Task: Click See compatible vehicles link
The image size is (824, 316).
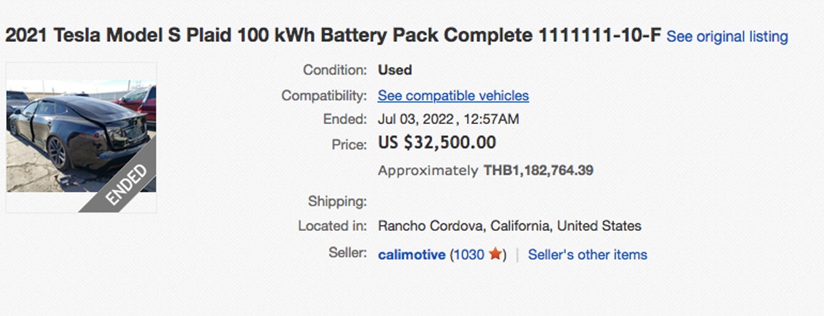Action: click(453, 96)
